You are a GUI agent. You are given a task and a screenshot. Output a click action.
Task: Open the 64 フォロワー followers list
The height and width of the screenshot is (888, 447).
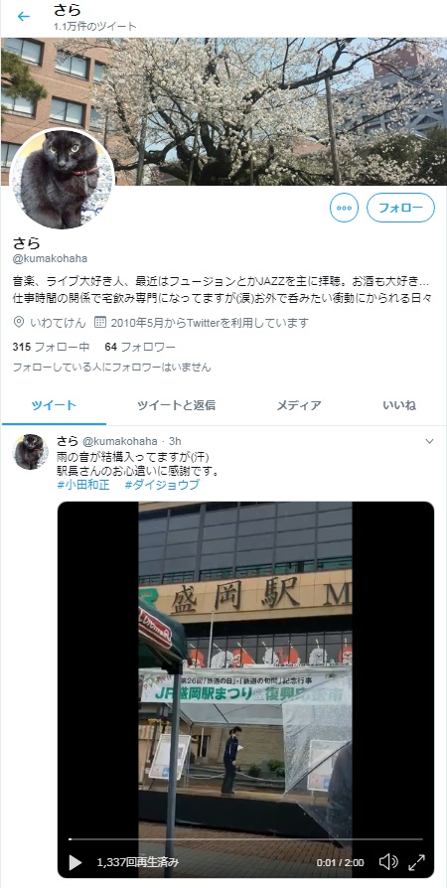tap(140, 348)
